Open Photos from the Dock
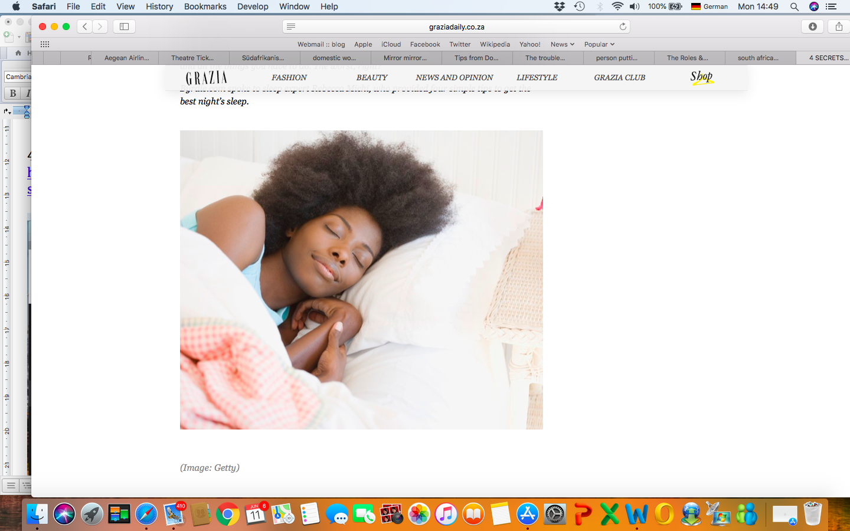The width and height of the screenshot is (850, 531). [x=419, y=514]
